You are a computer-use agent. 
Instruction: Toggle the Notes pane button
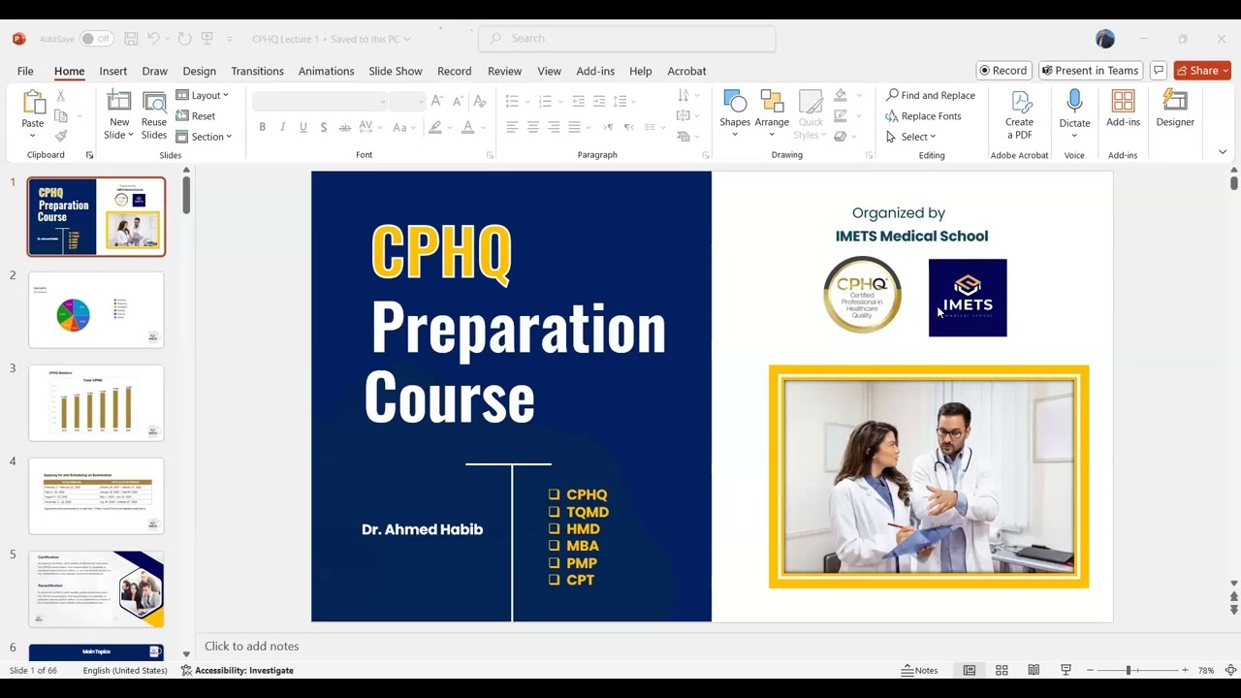[x=919, y=670]
